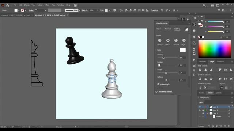Click the vertical align center icon in Align panel

pyautogui.click(x=226, y=70)
